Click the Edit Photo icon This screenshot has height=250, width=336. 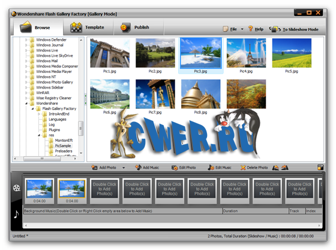[175, 167]
